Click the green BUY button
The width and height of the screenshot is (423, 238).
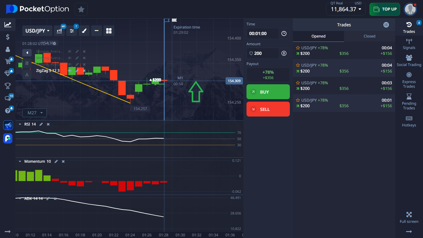pyautogui.click(x=268, y=92)
